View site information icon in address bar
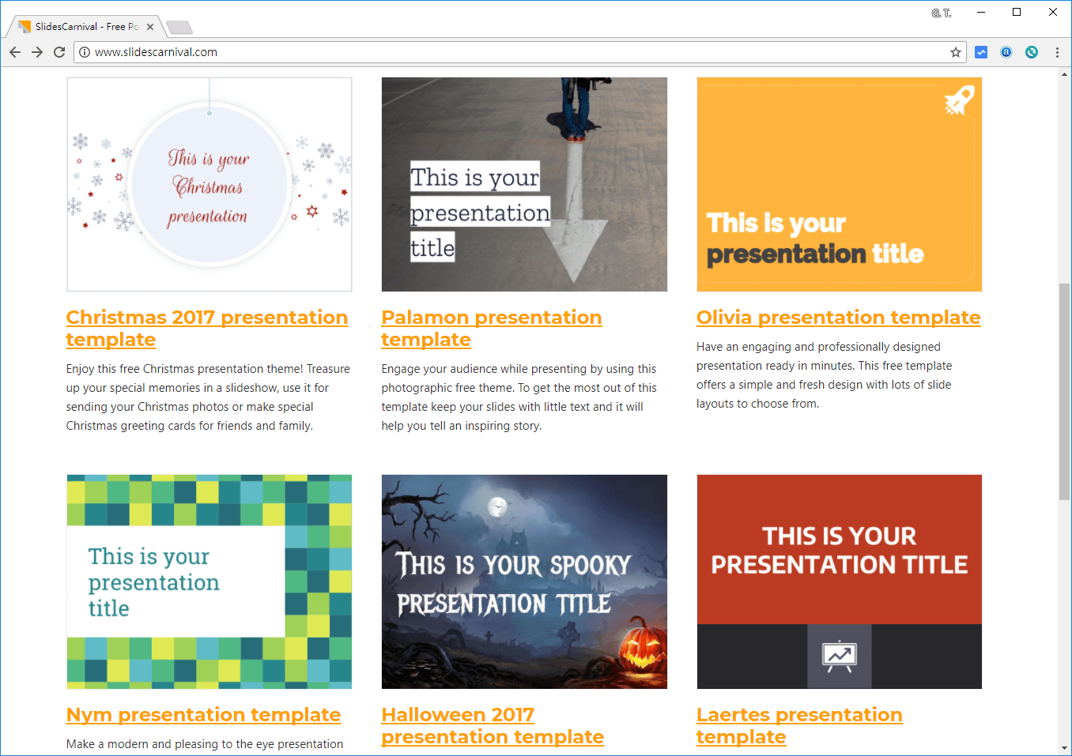1072x756 pixels. coord(85,52)
